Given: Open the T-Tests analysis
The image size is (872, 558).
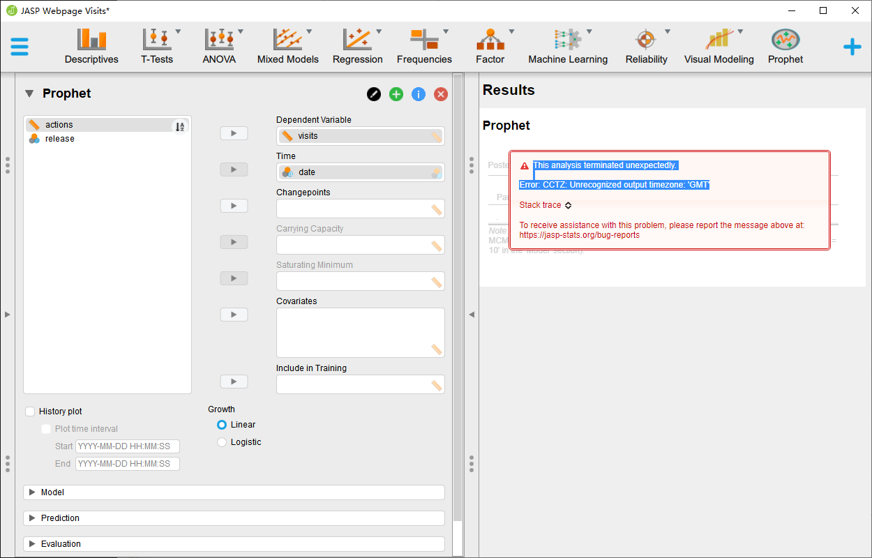Looking at the screenshot, I should point(156,46).
